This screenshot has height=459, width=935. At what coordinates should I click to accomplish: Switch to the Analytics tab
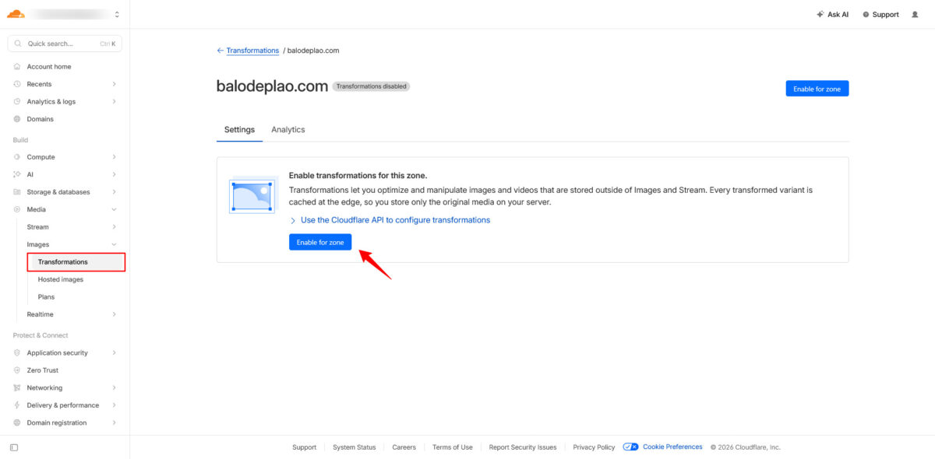(x=288, y=130)
